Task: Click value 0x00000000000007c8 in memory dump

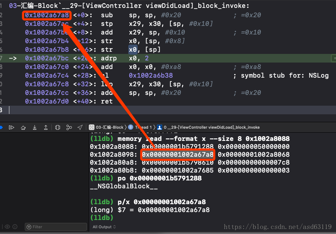Action: (254, 162)
